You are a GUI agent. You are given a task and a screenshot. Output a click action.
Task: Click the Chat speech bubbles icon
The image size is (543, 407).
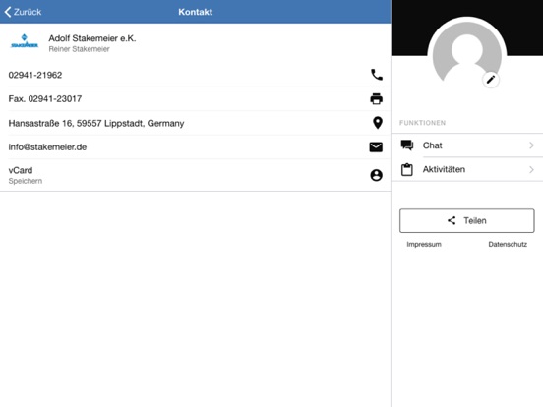[407, 145]
